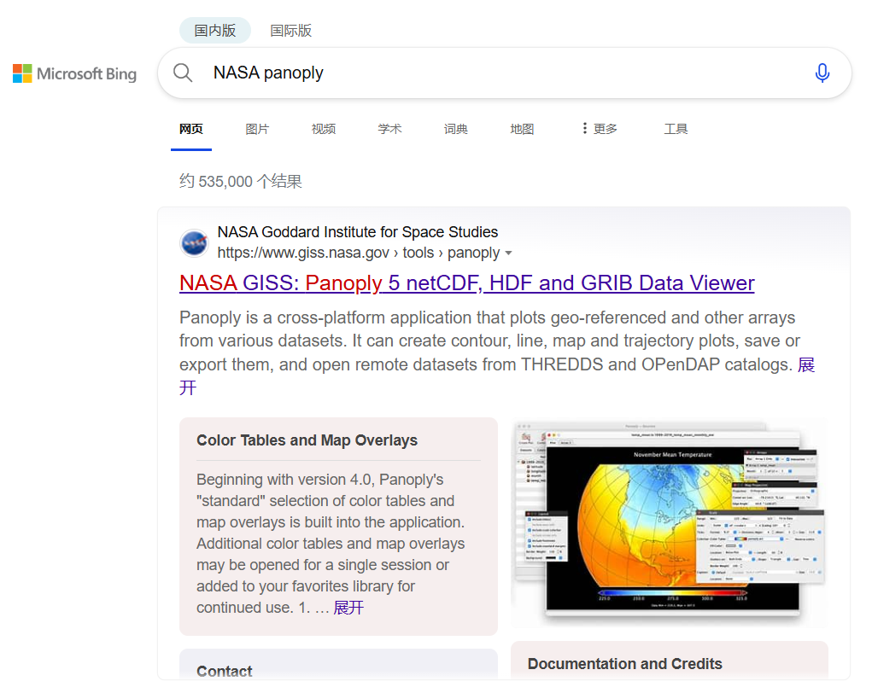This screenshot has width=872, height=693.
Task: Expand Color Tables snippet with 展开
Action: [x=348, y=608]
